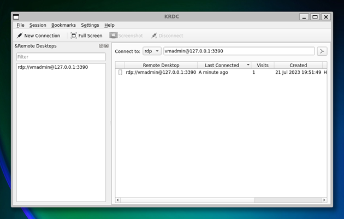This screenshot has width=344, height=219.
Task: Close the KRDC window
Action: (326, 17)
